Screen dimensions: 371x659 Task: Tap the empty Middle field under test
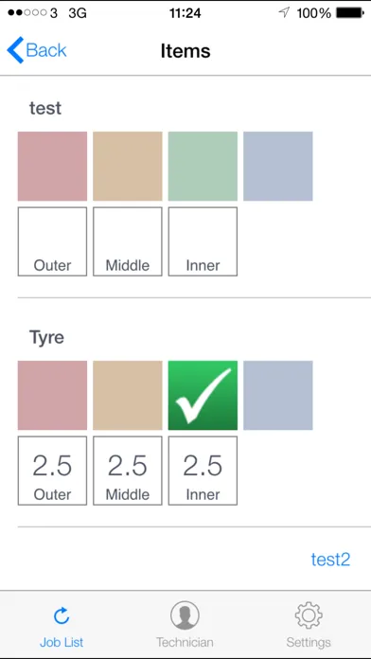(x=128, y=241)
